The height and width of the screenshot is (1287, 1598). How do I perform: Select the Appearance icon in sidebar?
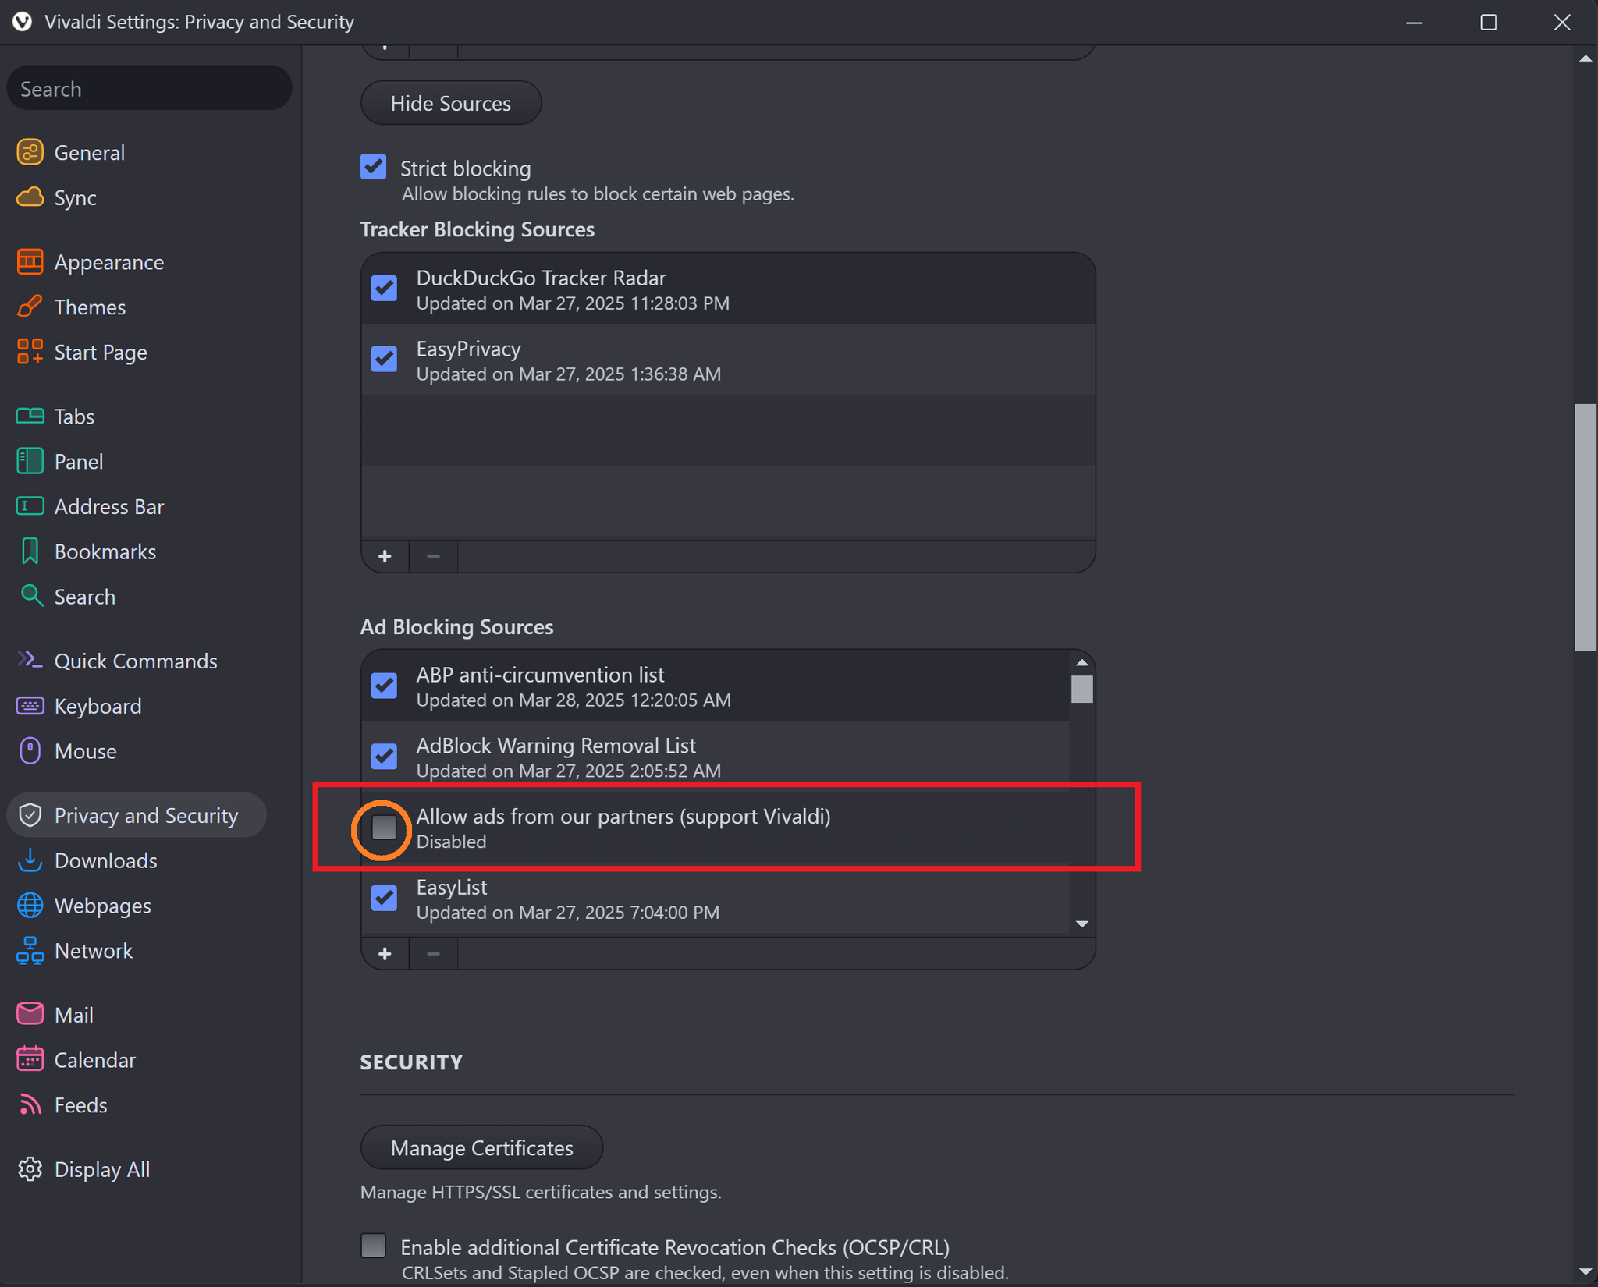coord(30,262)
